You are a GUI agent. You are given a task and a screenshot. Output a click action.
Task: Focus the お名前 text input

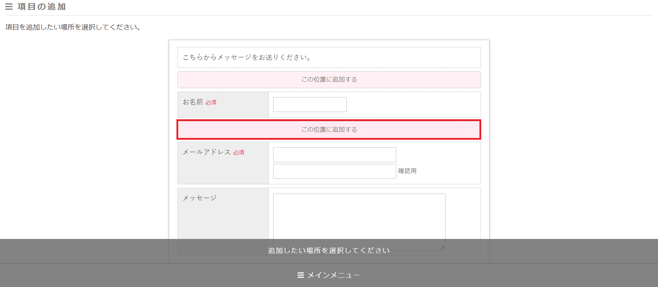pyautogui.click(x=310, y=104)
